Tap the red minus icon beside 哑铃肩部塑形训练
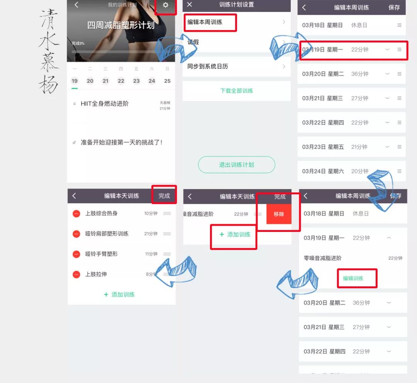This screenshot has height=383, width=417. [x=76, y=233]
